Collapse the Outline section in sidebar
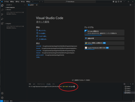This screenshot has width=135, height=102. pyautogui.click(x=8, y=10)
